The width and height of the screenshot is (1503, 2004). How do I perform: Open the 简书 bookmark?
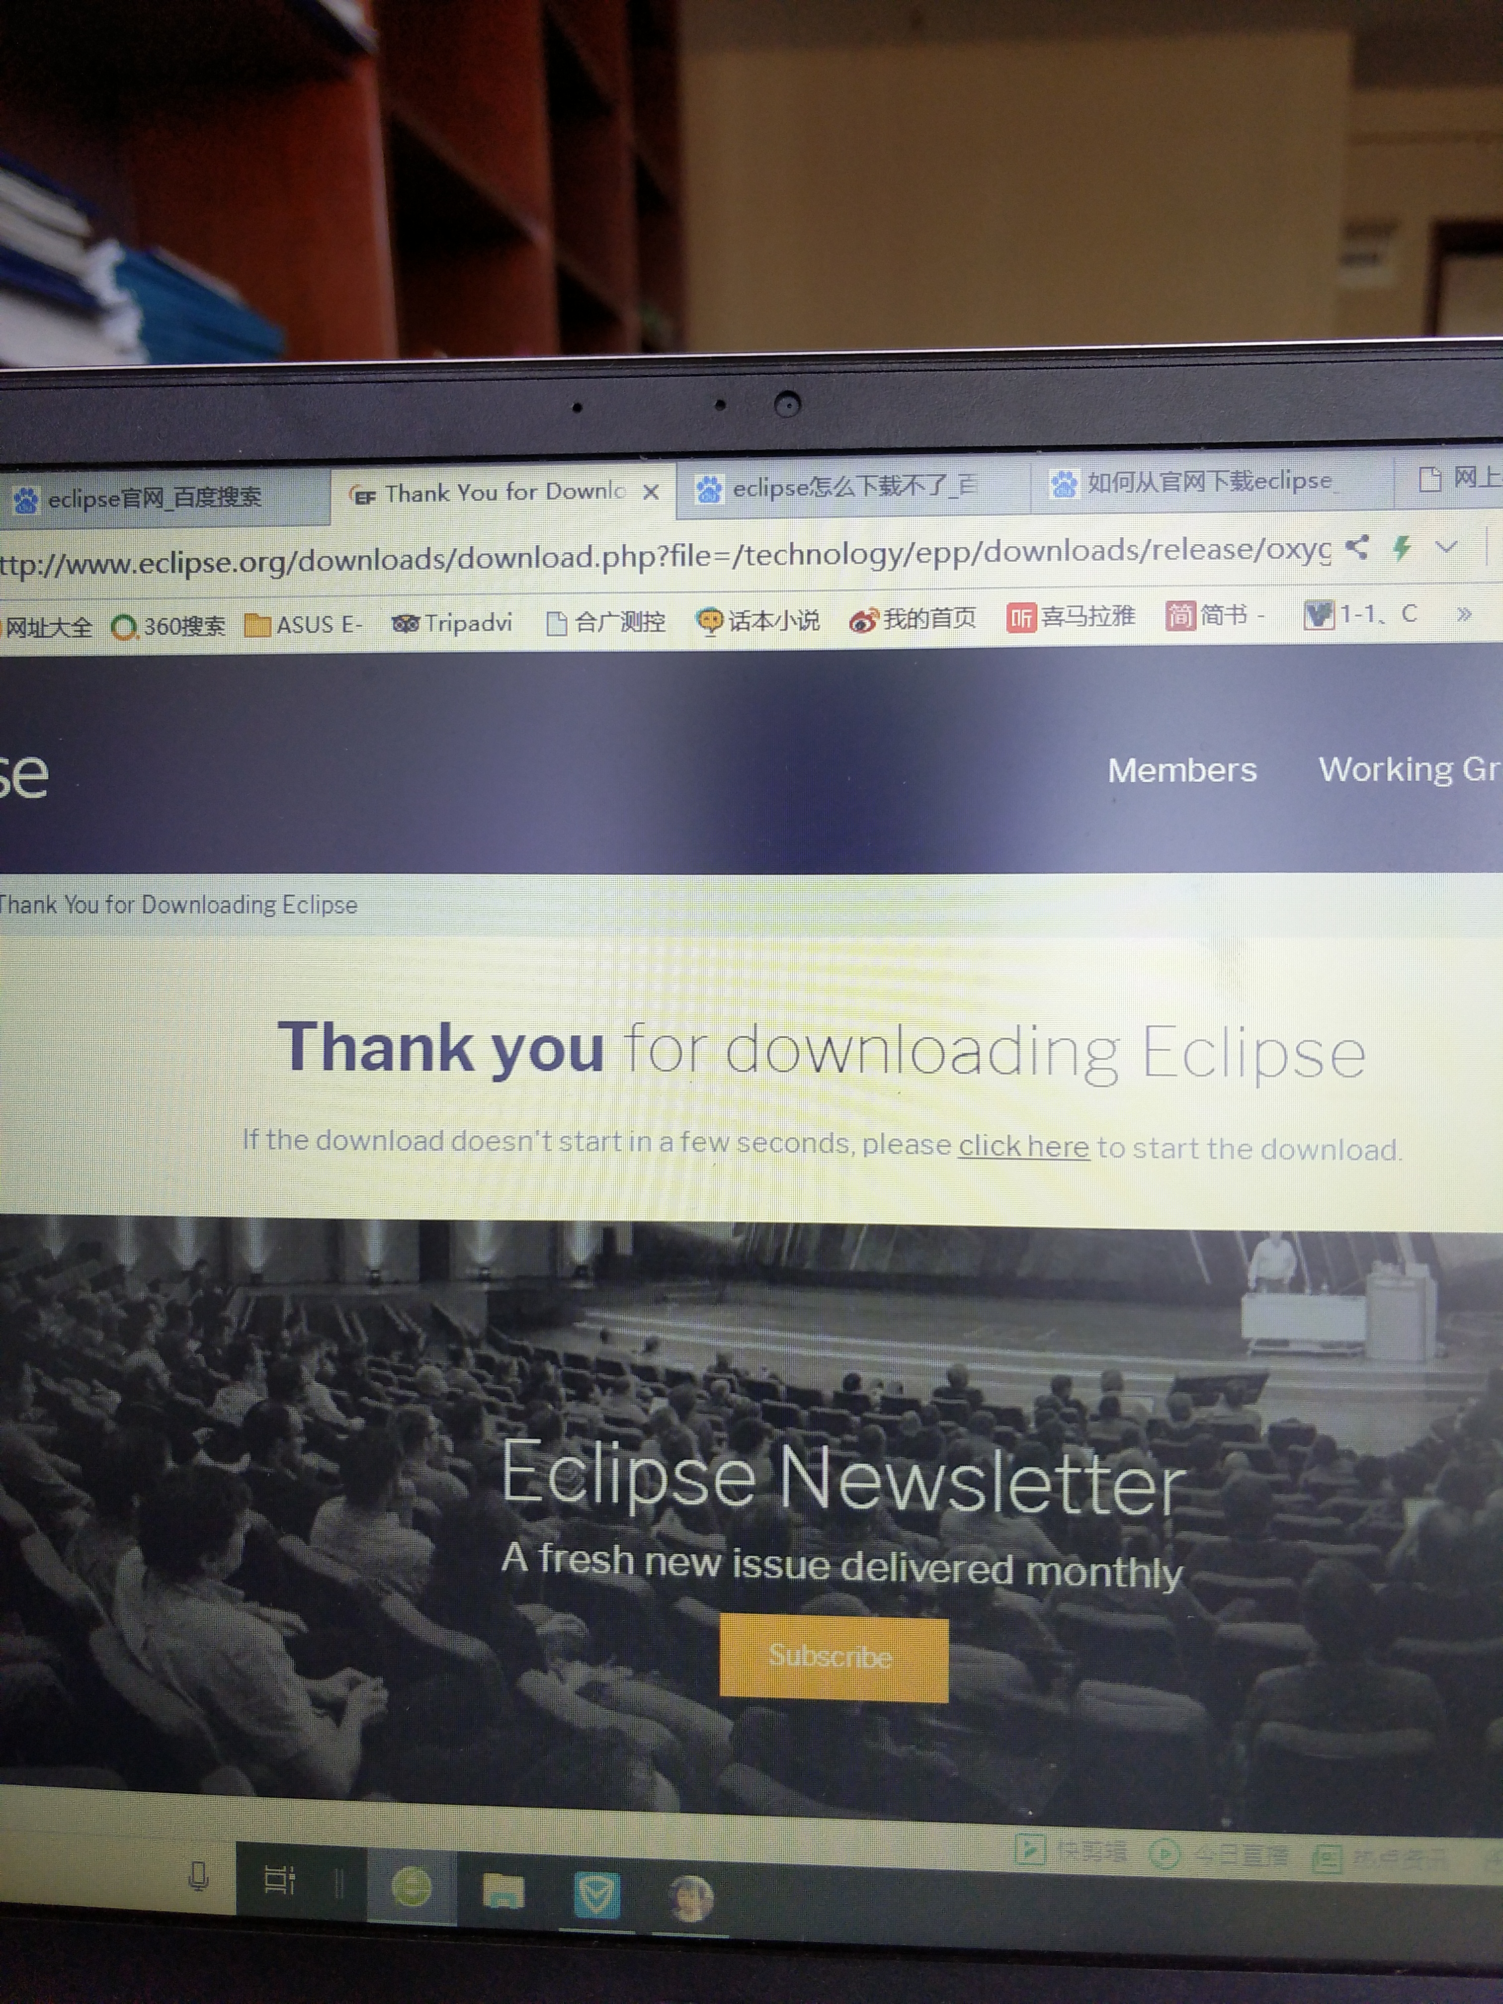[x=1214, y=616]
